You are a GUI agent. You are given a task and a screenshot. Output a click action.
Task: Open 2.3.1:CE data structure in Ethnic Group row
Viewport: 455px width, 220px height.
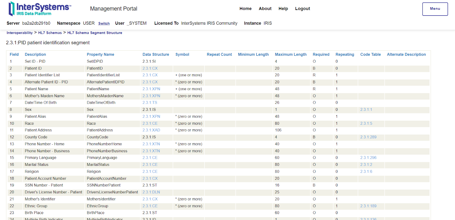click(150, 206)
